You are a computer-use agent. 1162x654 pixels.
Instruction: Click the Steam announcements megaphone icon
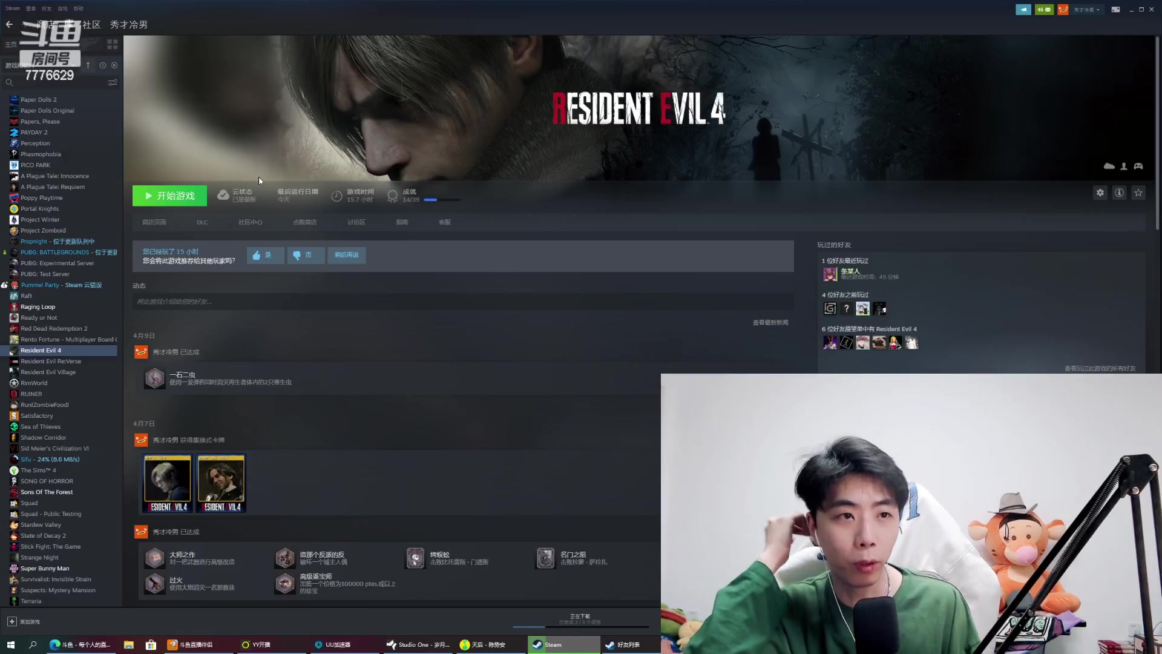click(x=1023, y=10)
